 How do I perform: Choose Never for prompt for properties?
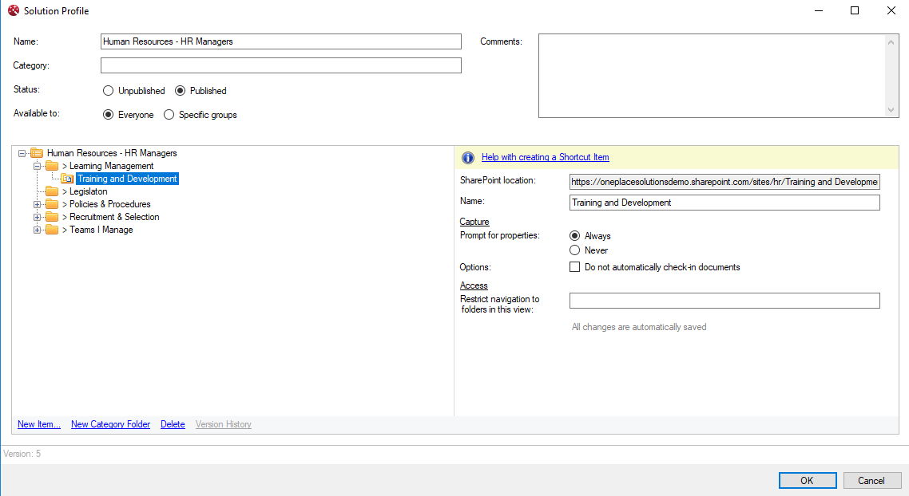pyautogui.click(x=574, y=250)
